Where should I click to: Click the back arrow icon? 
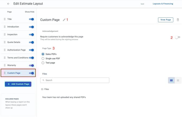pos(8,4)
